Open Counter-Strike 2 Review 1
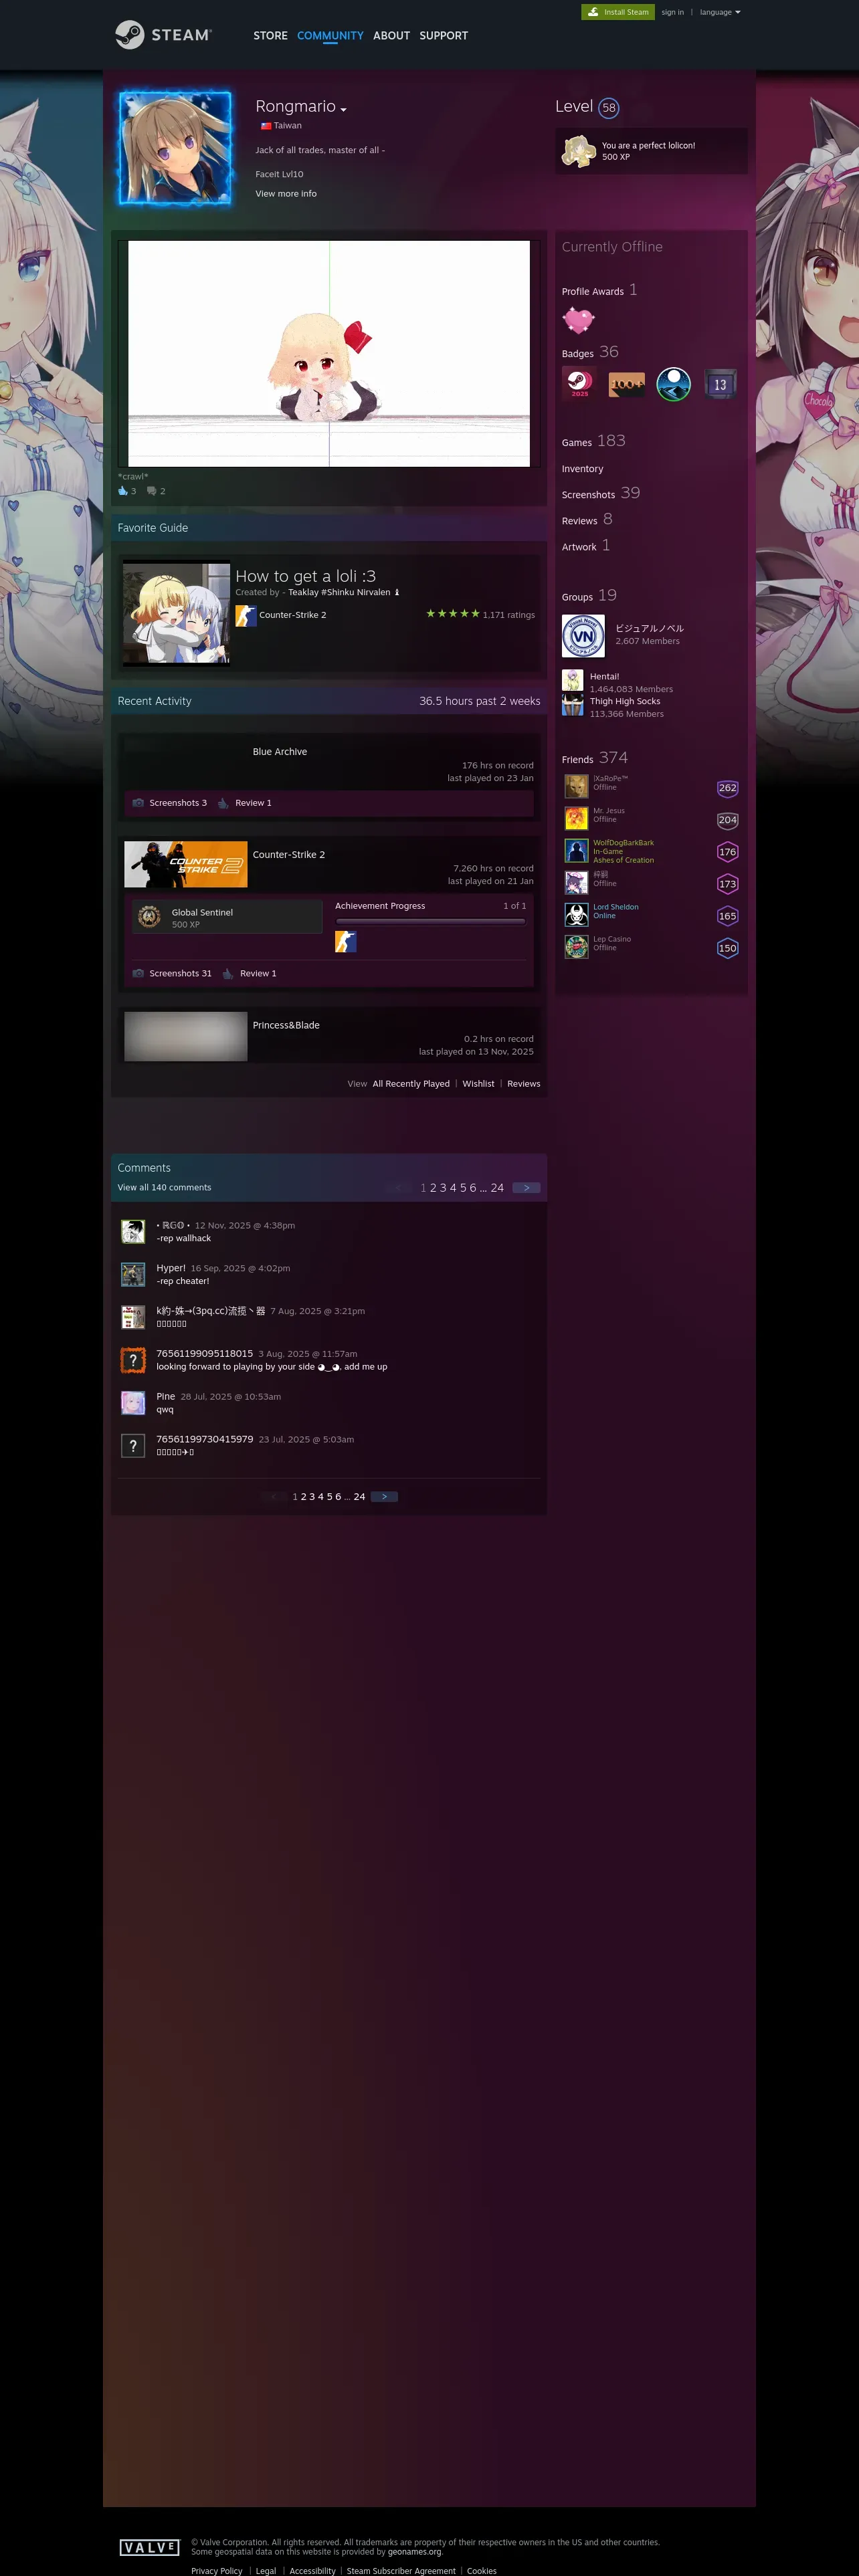 (258, 974)
